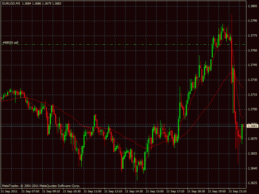259x194 pixels.
Task: Click the 21 Sep 21:10 time label
Action: point(237,192)
